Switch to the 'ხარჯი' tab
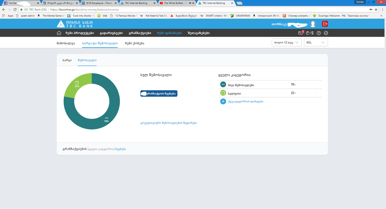The width and height of the screenshot is (386, 209). pyautogui.click(x=67, y=60)
